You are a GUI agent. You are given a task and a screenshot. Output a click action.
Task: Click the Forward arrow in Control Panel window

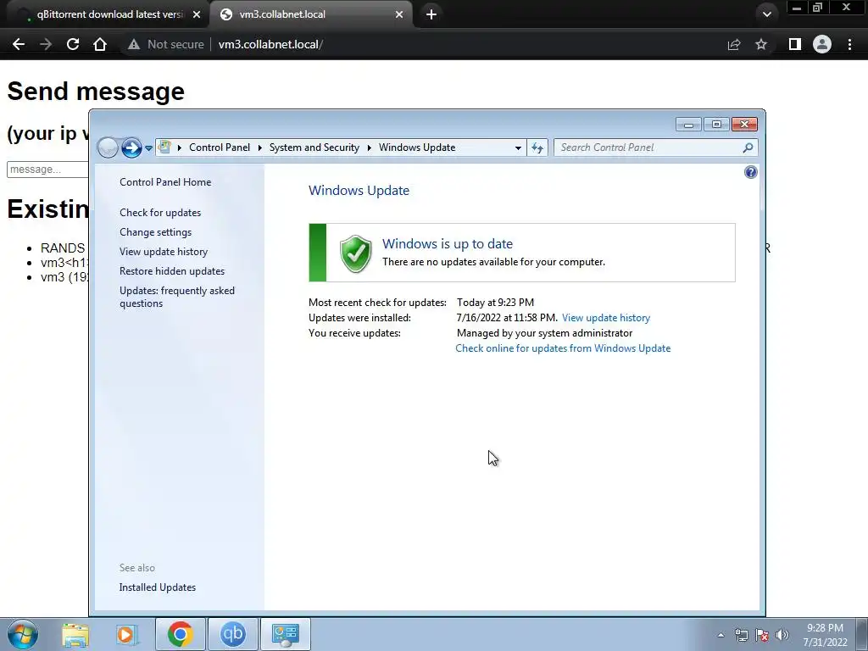tap(131, 147)
